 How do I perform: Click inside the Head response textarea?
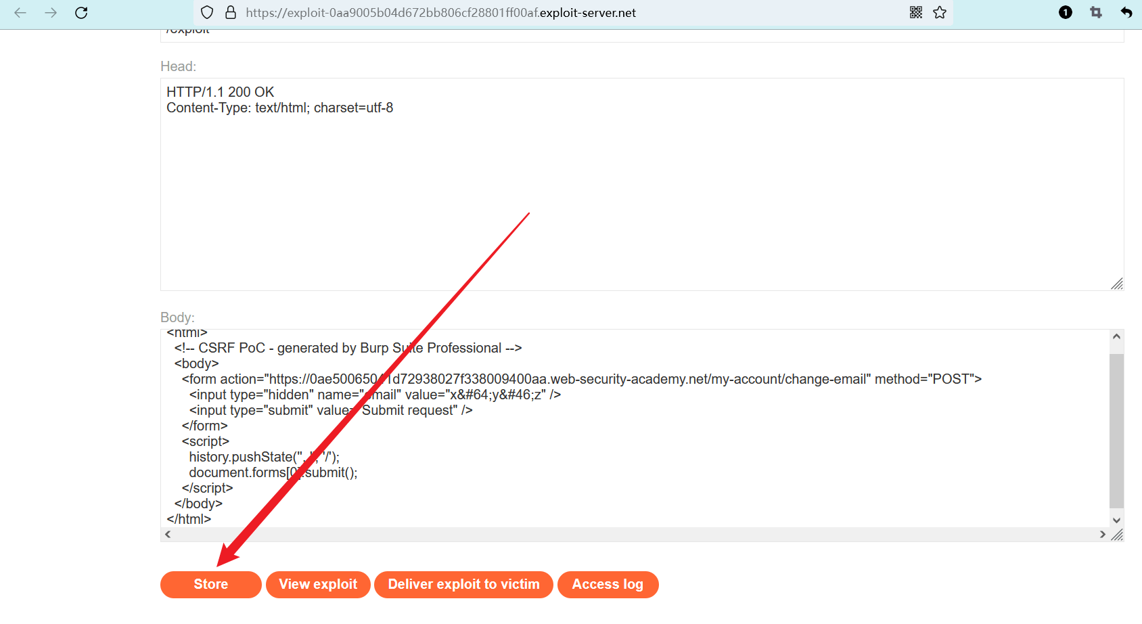[x=642, y=185]
